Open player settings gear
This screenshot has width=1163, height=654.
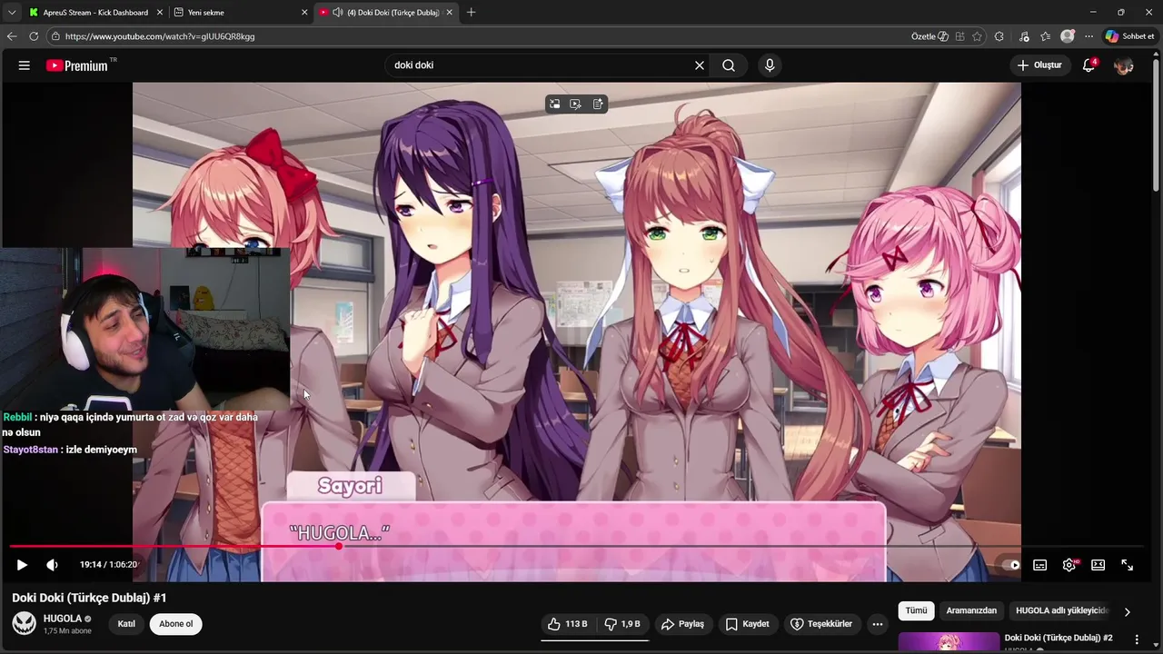point(1069,565)
